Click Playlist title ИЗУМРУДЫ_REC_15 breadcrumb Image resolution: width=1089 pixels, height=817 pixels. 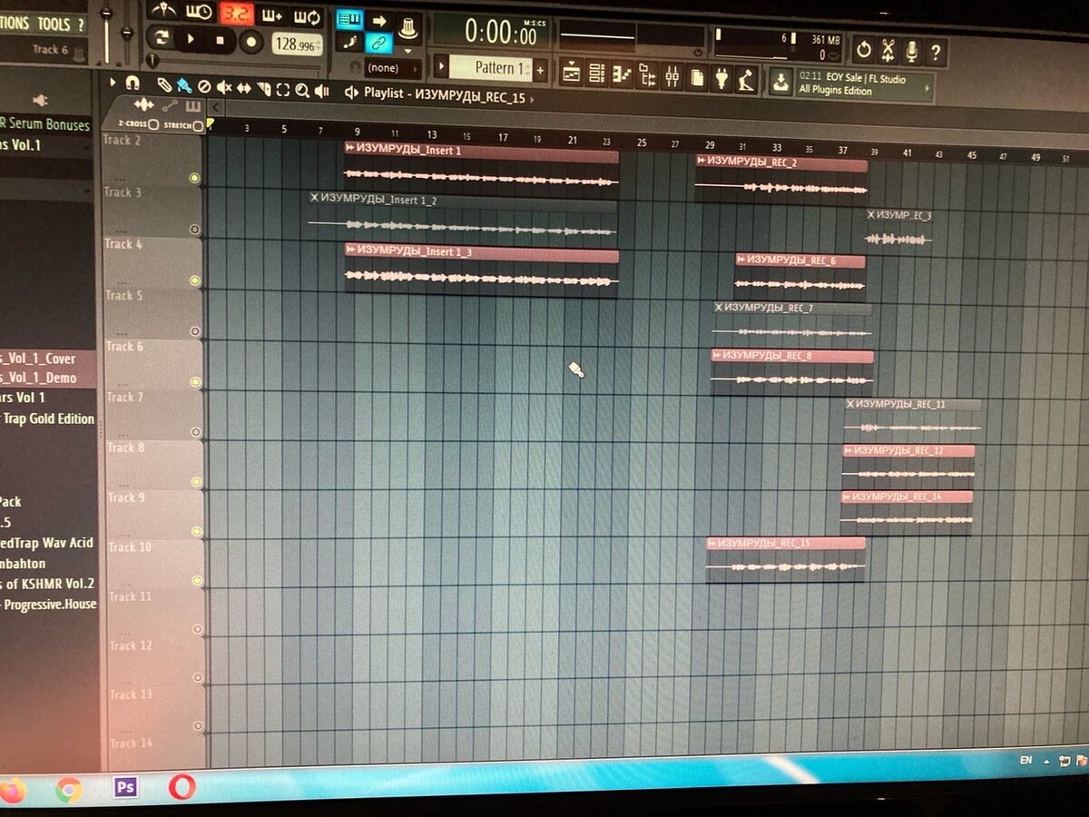point(469,96)
